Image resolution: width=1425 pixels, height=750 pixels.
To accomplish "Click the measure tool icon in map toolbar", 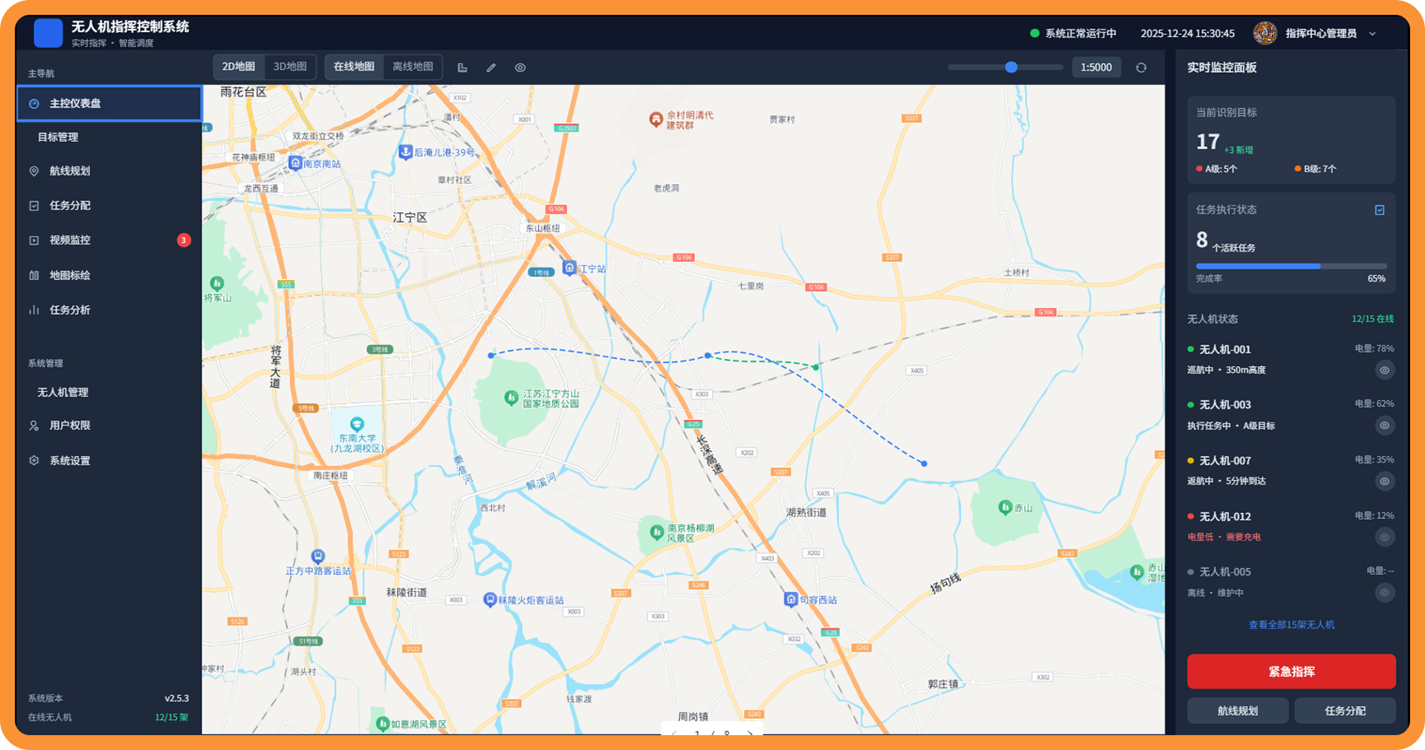I will tap(462, 68).
